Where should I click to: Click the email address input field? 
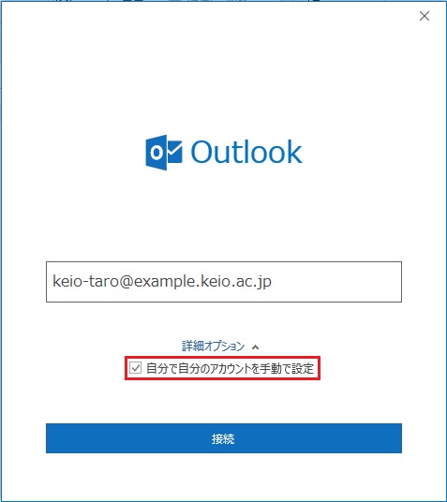point(224,282)
